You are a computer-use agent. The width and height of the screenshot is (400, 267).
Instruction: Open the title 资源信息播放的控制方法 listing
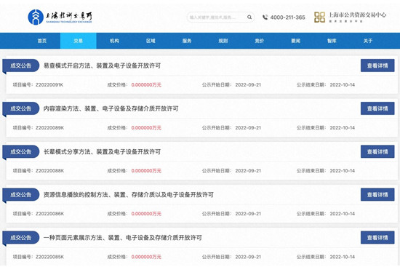click(129, 195)
